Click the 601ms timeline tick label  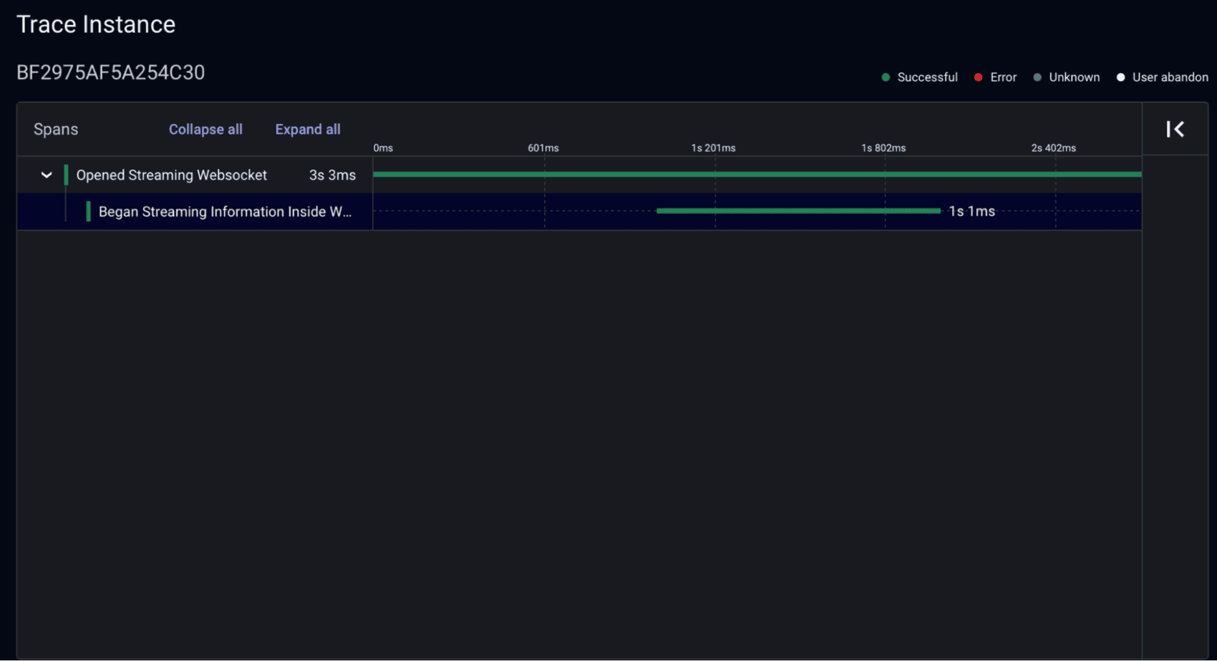(x=543, y=148)
